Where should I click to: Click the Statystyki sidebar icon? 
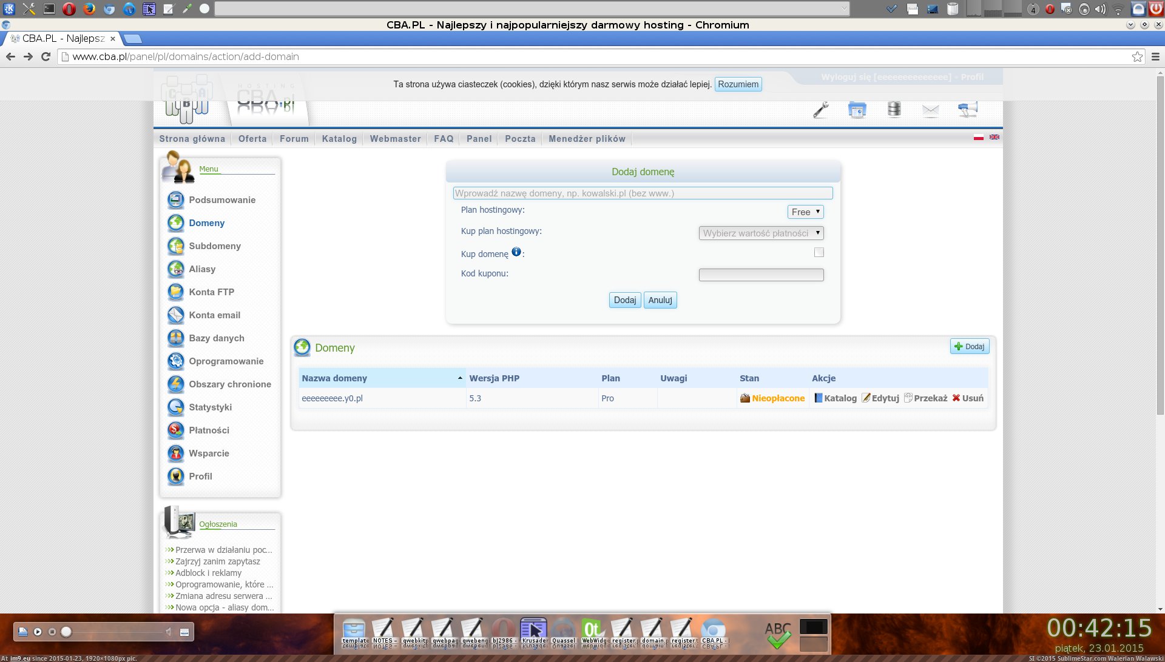pyautogui.click(x=176, y=407)
